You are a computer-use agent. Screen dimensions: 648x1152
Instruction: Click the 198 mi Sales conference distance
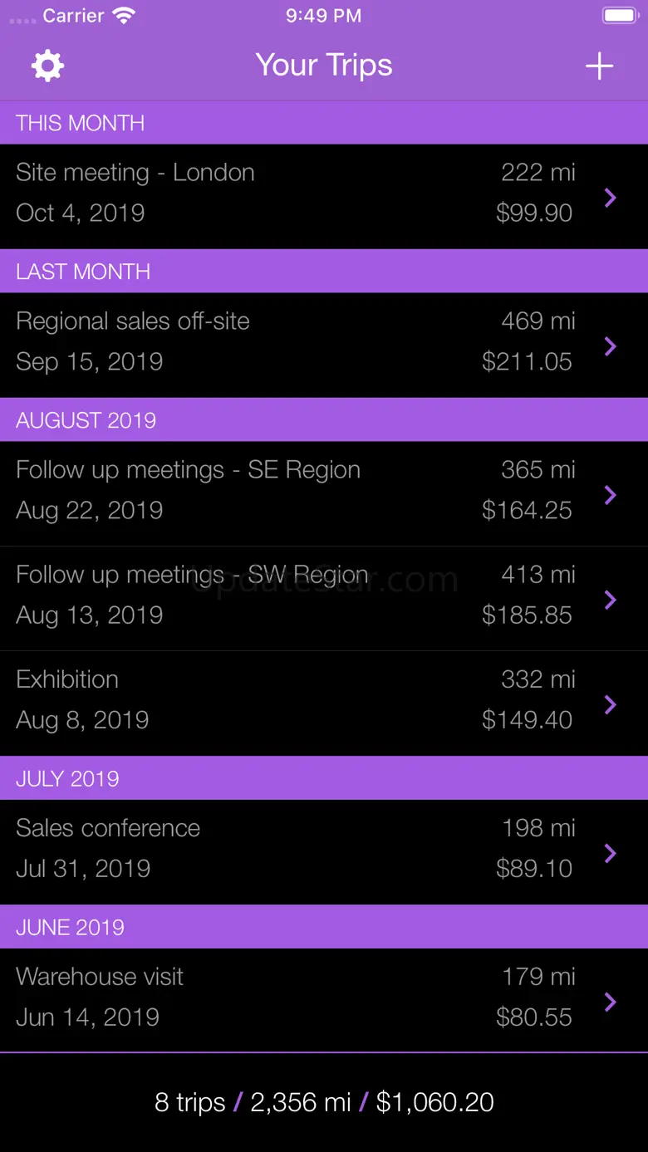point(538,828)
